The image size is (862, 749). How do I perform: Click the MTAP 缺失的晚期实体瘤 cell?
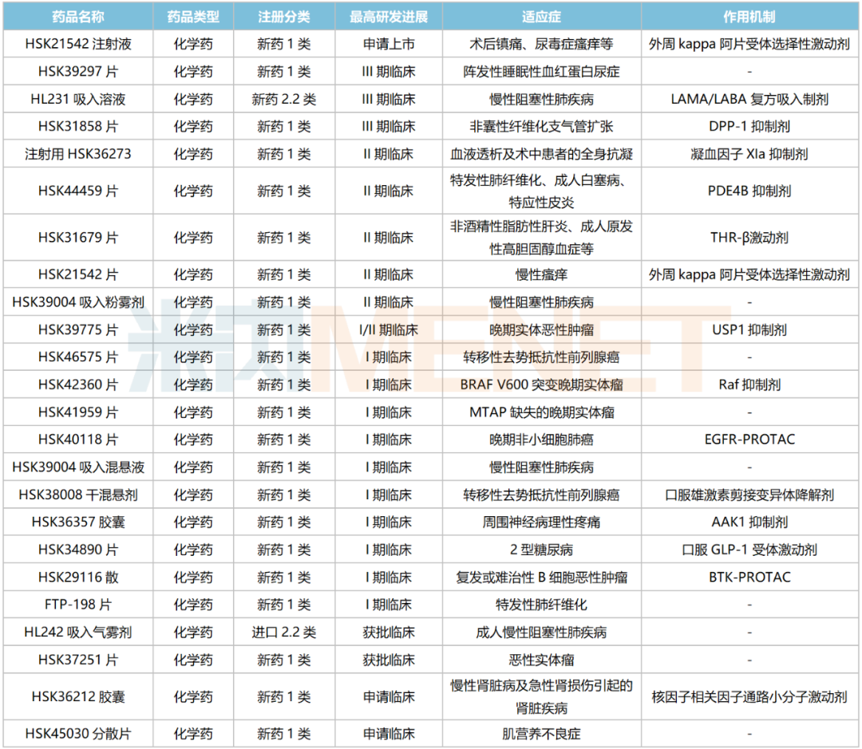541,412
